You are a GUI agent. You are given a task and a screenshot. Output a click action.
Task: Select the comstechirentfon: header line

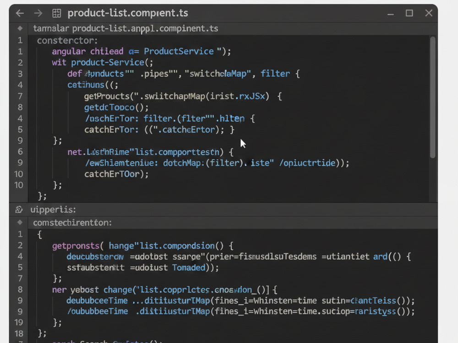pos(72,223)
